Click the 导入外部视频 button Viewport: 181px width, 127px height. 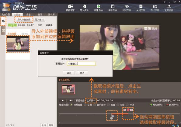[24, 20]
